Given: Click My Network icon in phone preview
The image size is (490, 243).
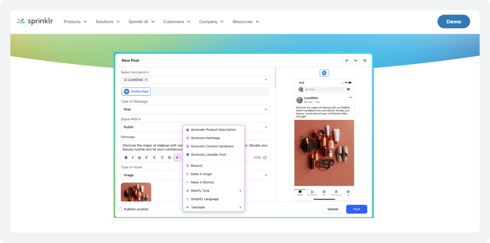Looking at the screenshot, I should [312, 193].
